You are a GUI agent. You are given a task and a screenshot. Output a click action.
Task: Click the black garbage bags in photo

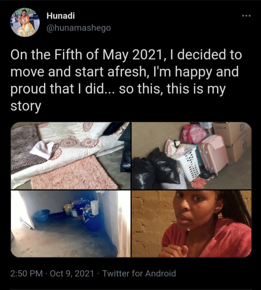[x=156, y=169]
